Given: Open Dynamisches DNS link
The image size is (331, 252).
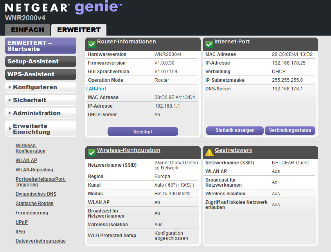Looking at the screenshot, I should point(36,194).
